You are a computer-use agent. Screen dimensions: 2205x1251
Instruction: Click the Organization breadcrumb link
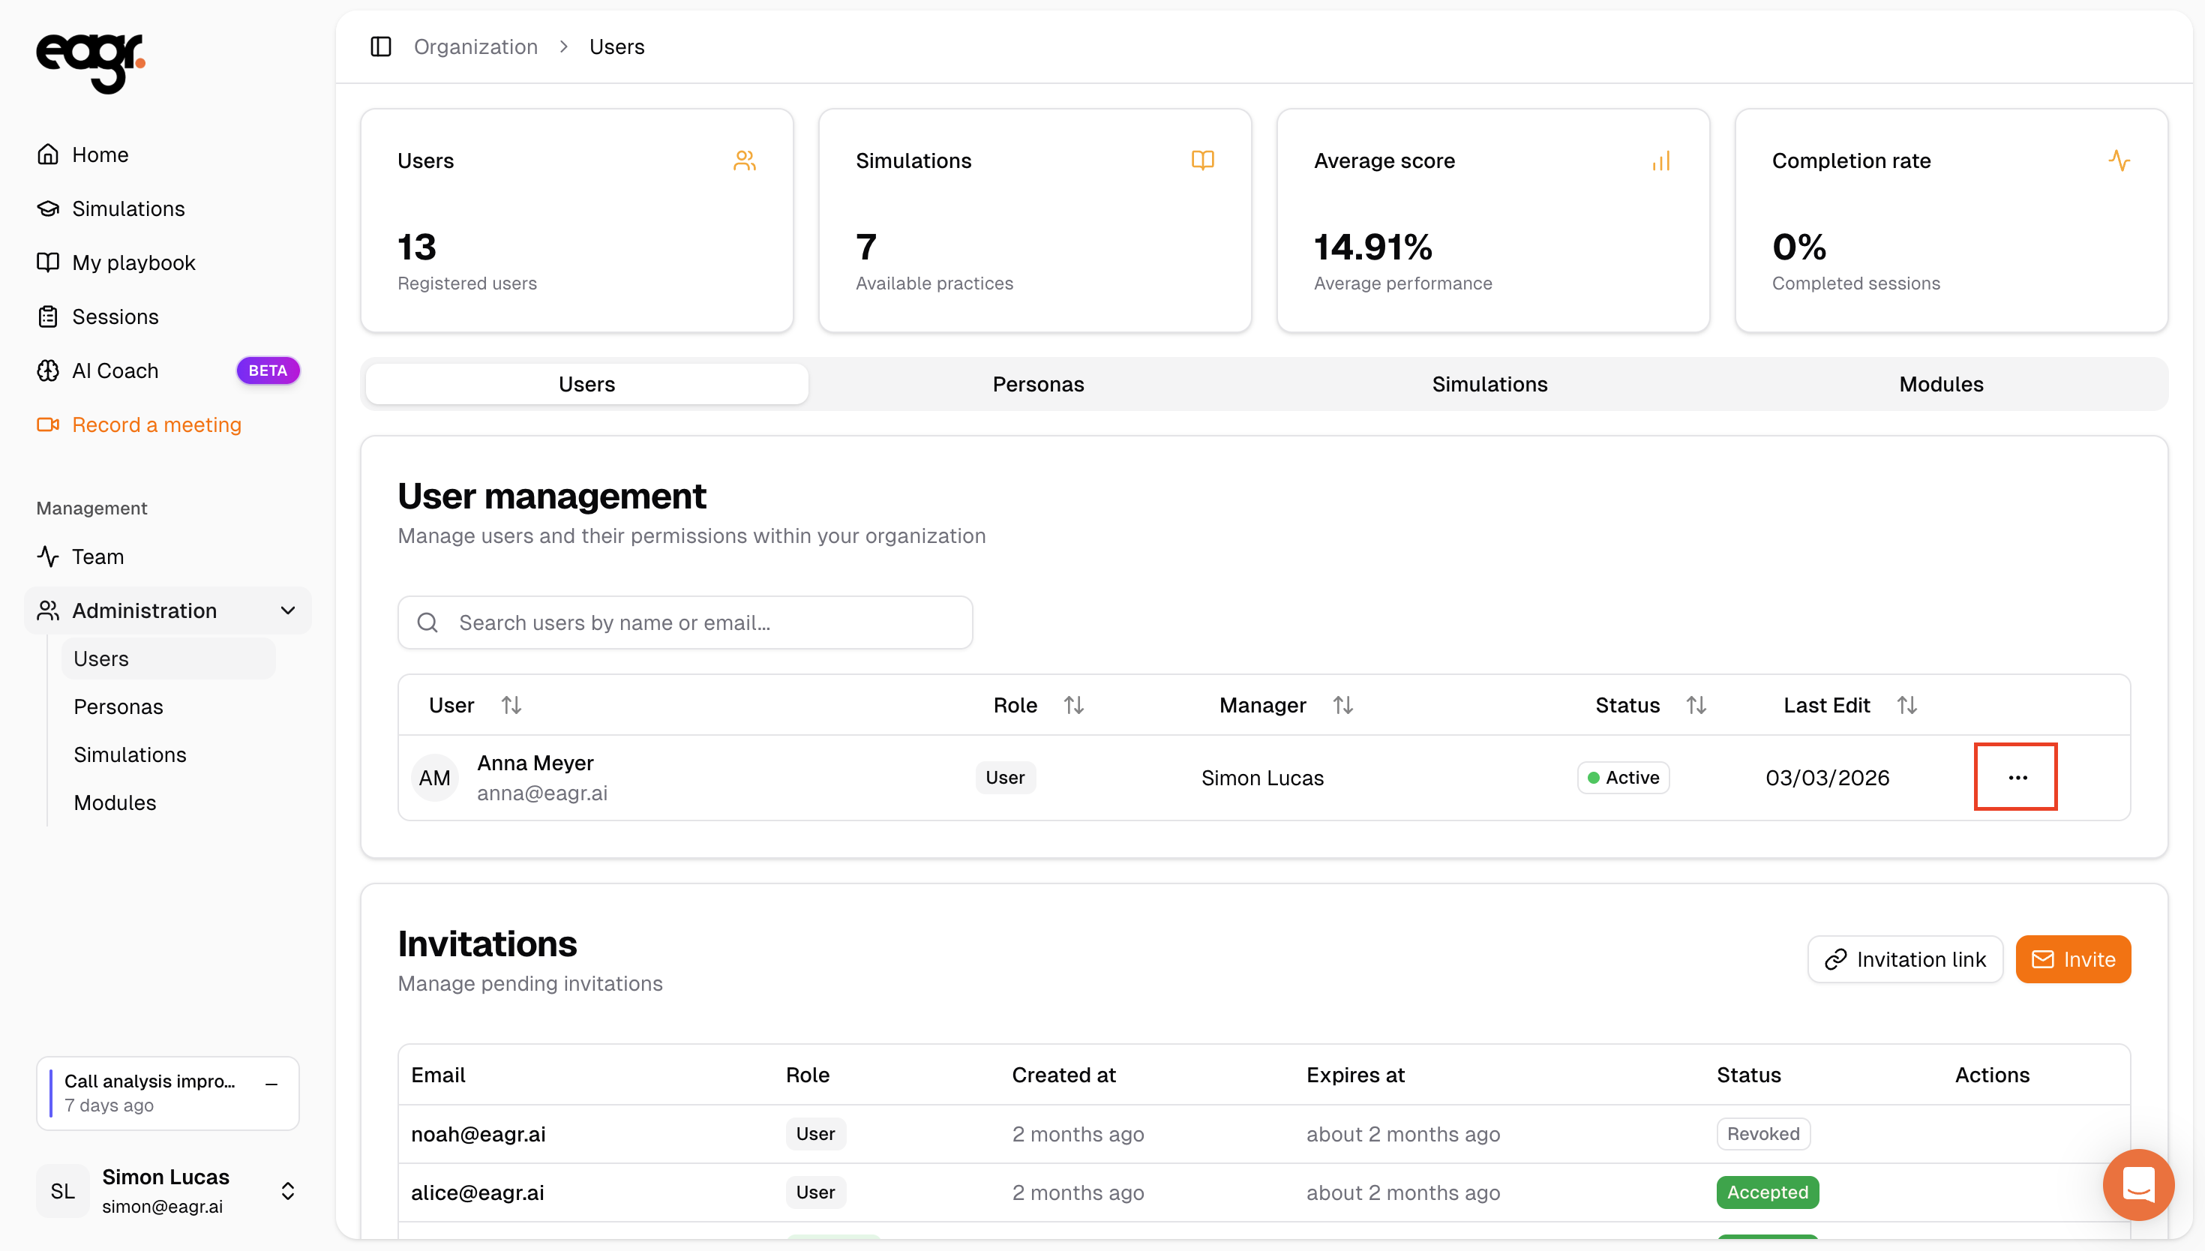(475, 46)
